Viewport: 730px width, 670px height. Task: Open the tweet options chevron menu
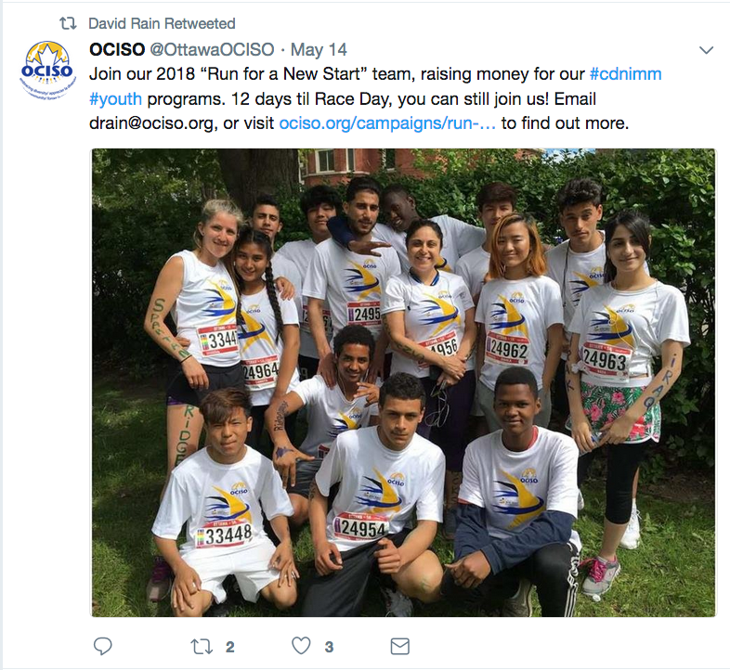(706, 49)
